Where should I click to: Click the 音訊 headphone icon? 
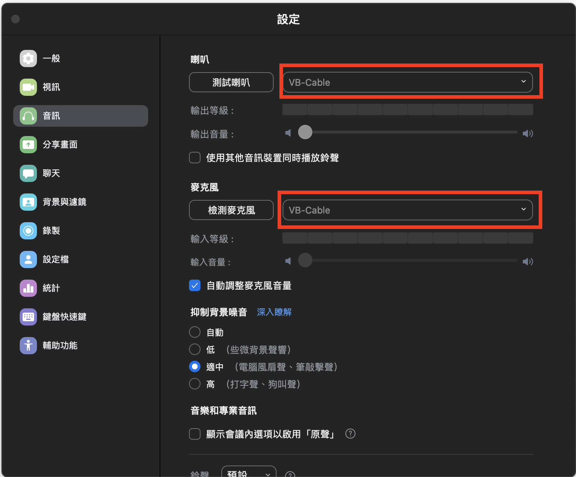click(28, 116)
